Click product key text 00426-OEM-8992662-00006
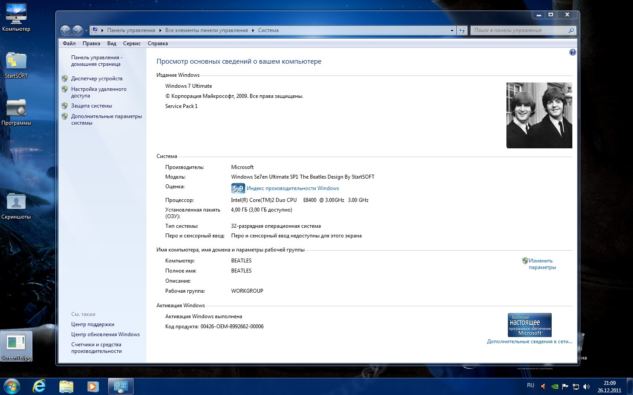Viewport: 633px width, 395px height. (232, 327)
